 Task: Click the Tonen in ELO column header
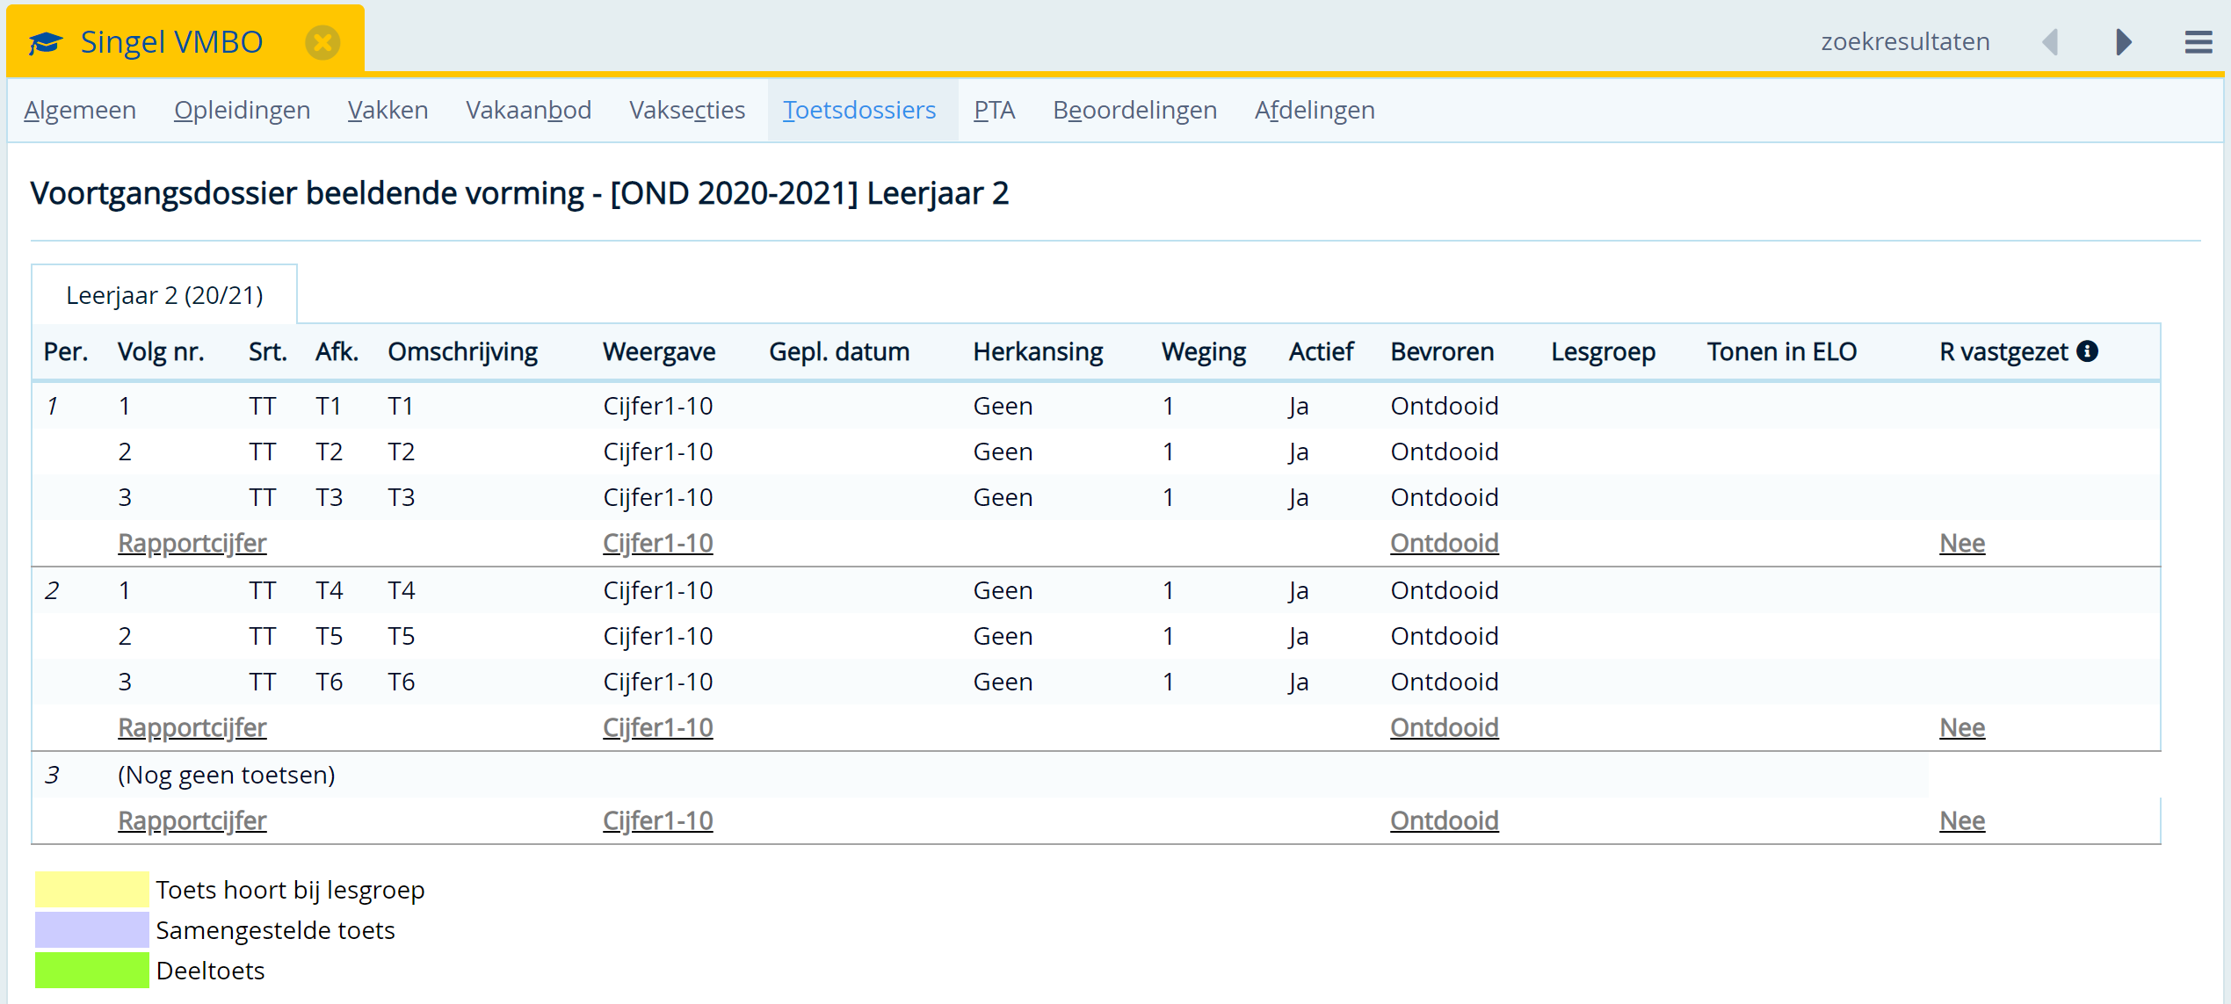click(x=1781, y=351)
